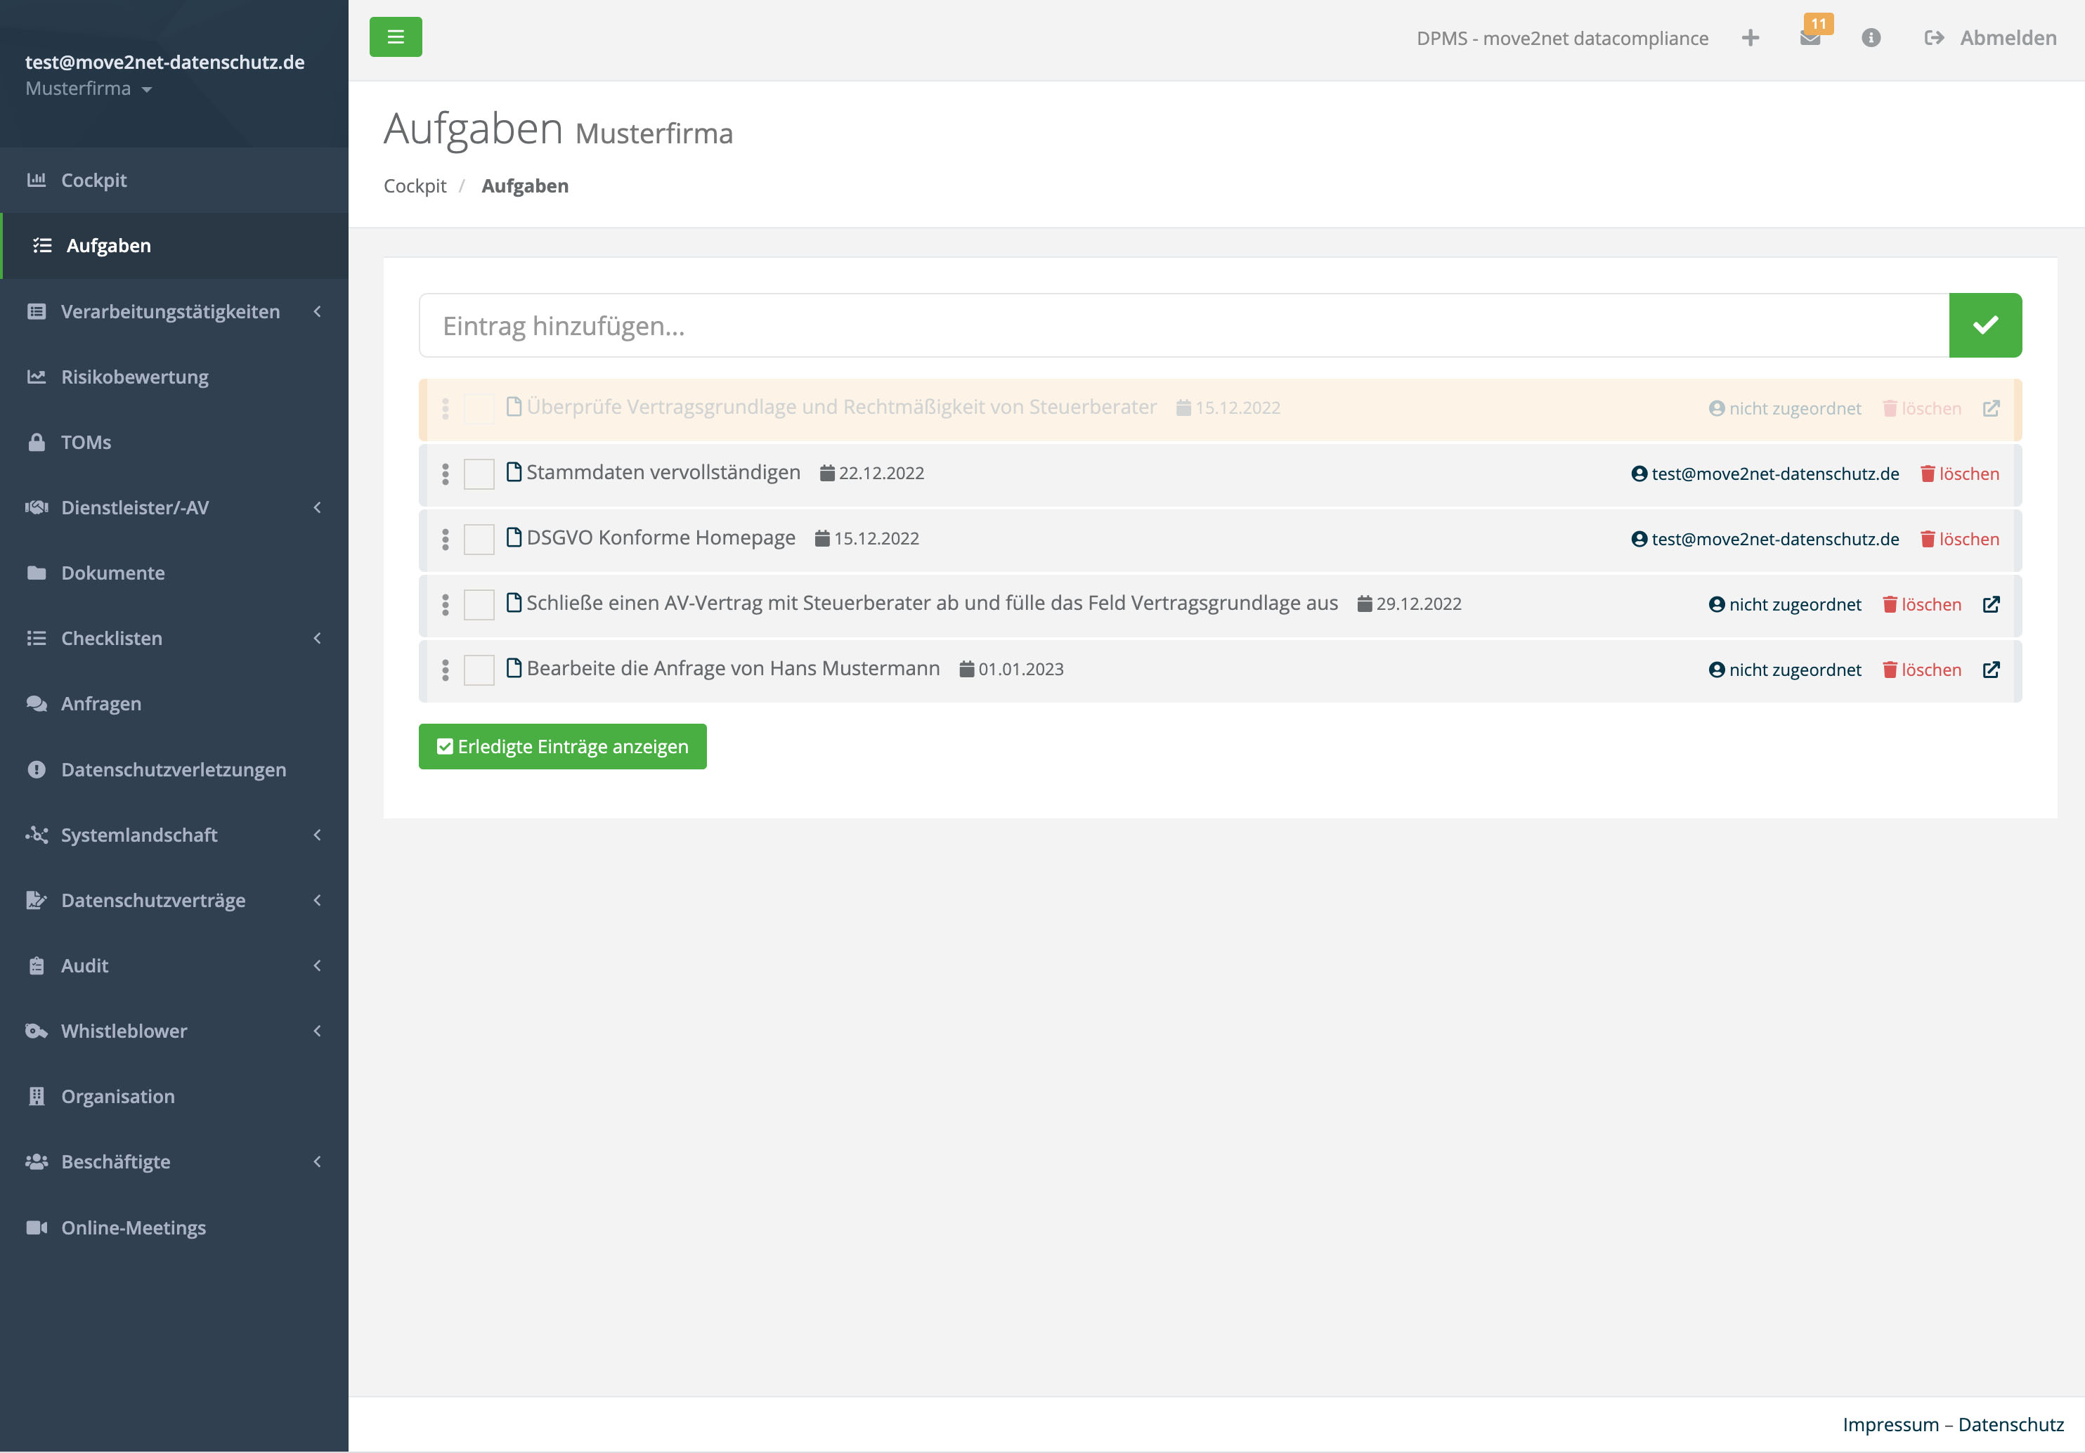Delete the Hans Mustermann request task
This screenshot has width=2085, height=1453.
[1921, 670]
